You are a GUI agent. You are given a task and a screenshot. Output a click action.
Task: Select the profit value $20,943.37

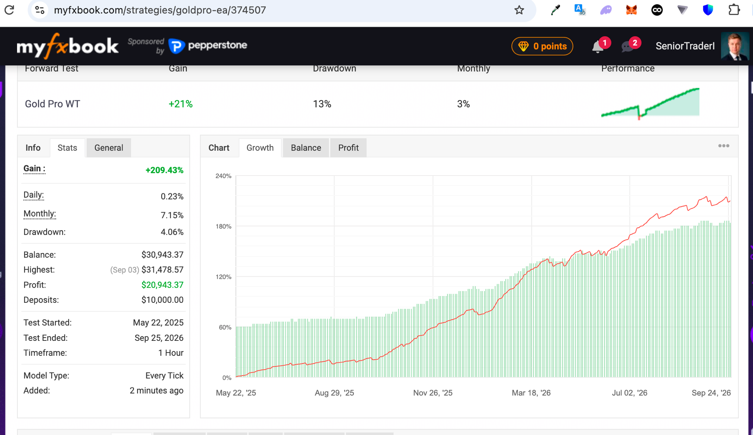point(163,285)
